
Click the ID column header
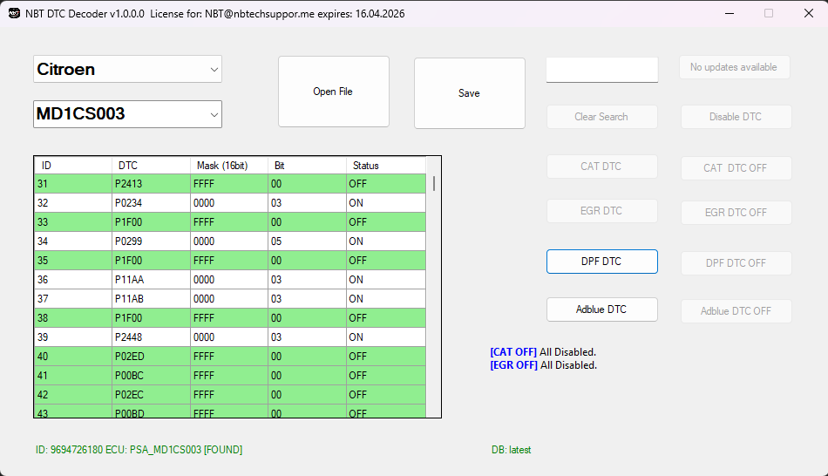point(73,166)
